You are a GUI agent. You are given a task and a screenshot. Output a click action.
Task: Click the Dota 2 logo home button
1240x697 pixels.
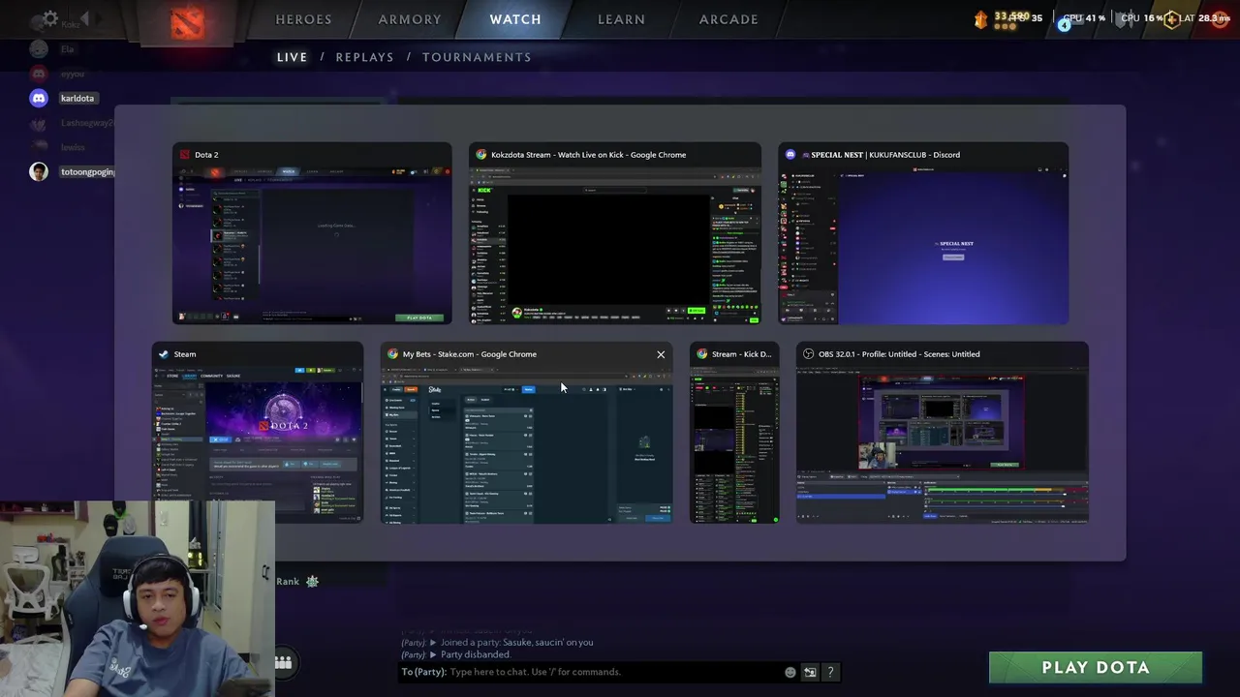[x=188, y=21]
